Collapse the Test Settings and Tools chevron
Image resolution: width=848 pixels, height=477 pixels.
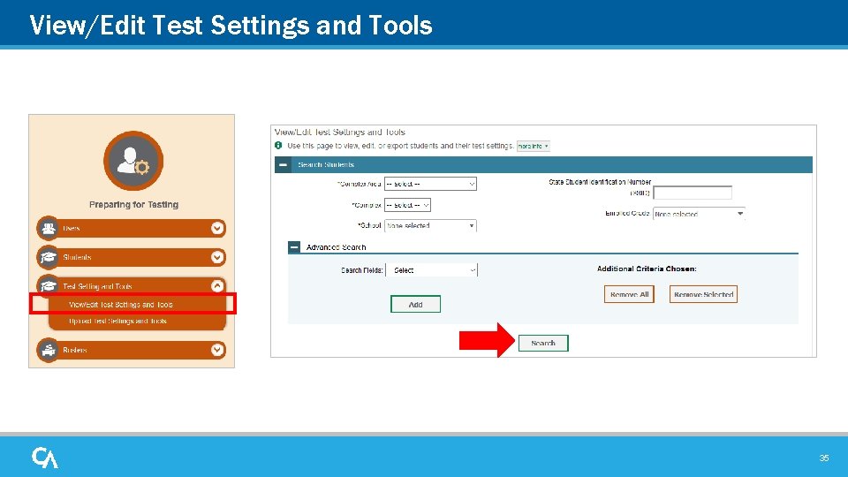(x=217, y=286)
